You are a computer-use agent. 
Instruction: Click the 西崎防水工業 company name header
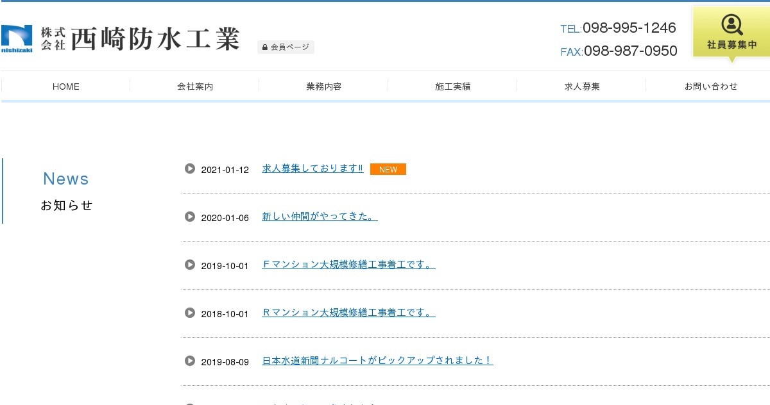[x=155, y=39]
